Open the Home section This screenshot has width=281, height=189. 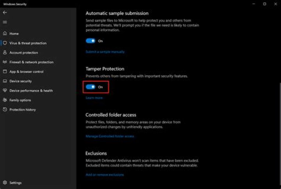14,34
